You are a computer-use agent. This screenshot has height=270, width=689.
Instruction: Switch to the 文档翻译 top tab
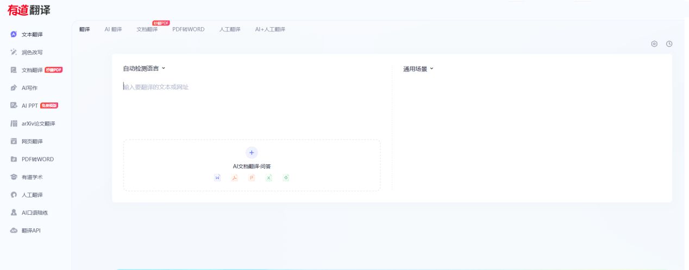[x=147, y=29]
